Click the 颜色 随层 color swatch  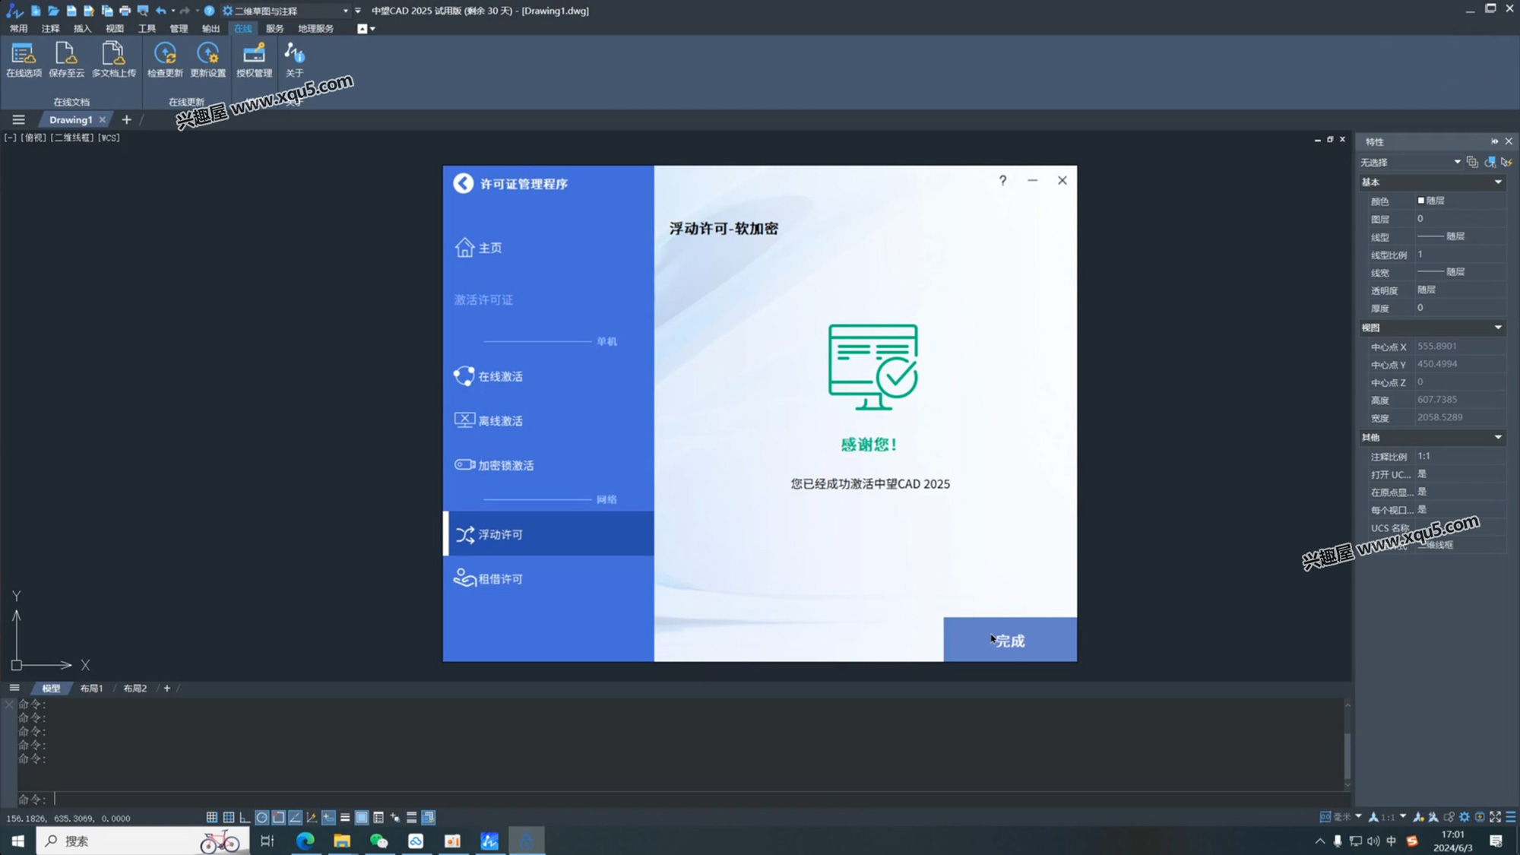[x=1421, y=201]
